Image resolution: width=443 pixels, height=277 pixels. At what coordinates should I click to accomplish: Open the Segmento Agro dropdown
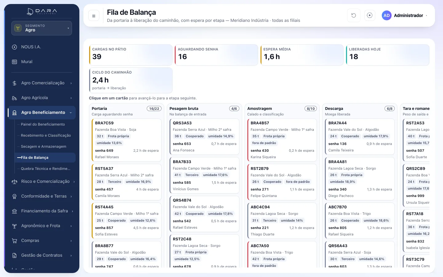(x=42, y=28)
